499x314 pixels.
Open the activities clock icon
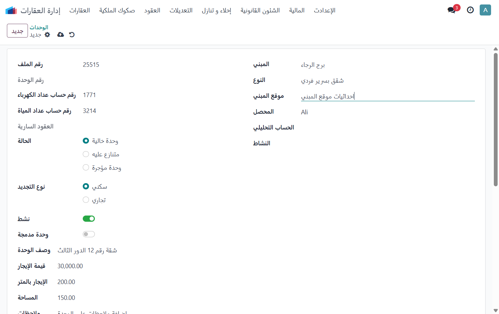point(470,10)
